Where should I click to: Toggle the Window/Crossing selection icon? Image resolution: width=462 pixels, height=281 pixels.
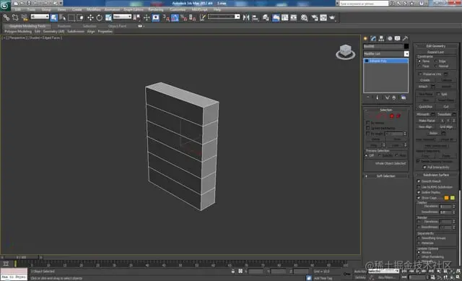coord(80,18)
